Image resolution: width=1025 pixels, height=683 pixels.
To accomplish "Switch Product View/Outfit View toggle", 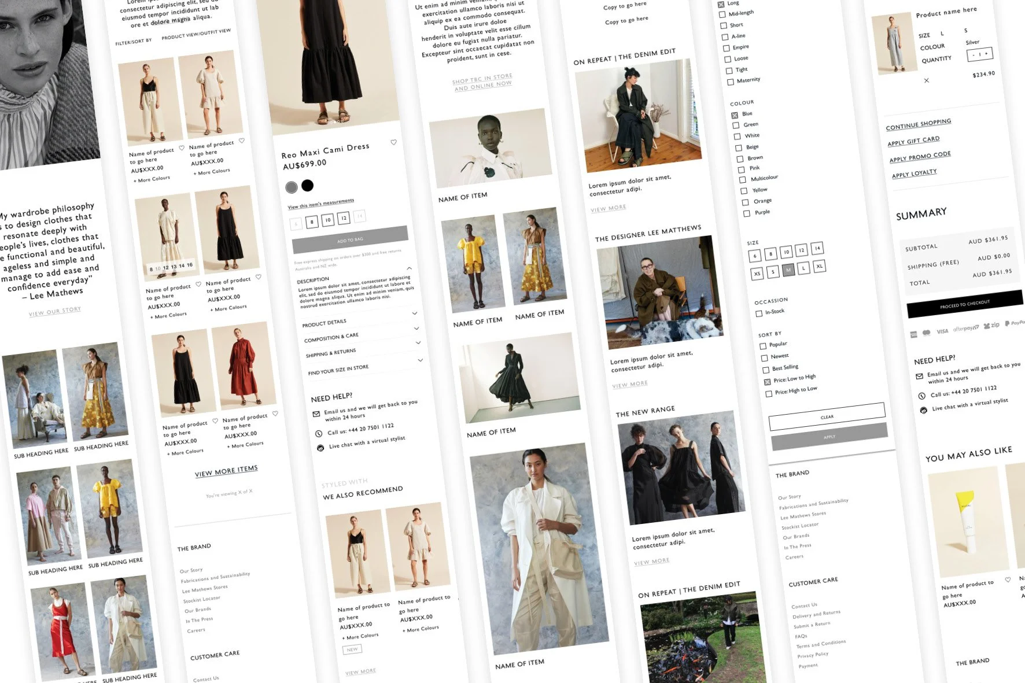I will tap(196, 34).
